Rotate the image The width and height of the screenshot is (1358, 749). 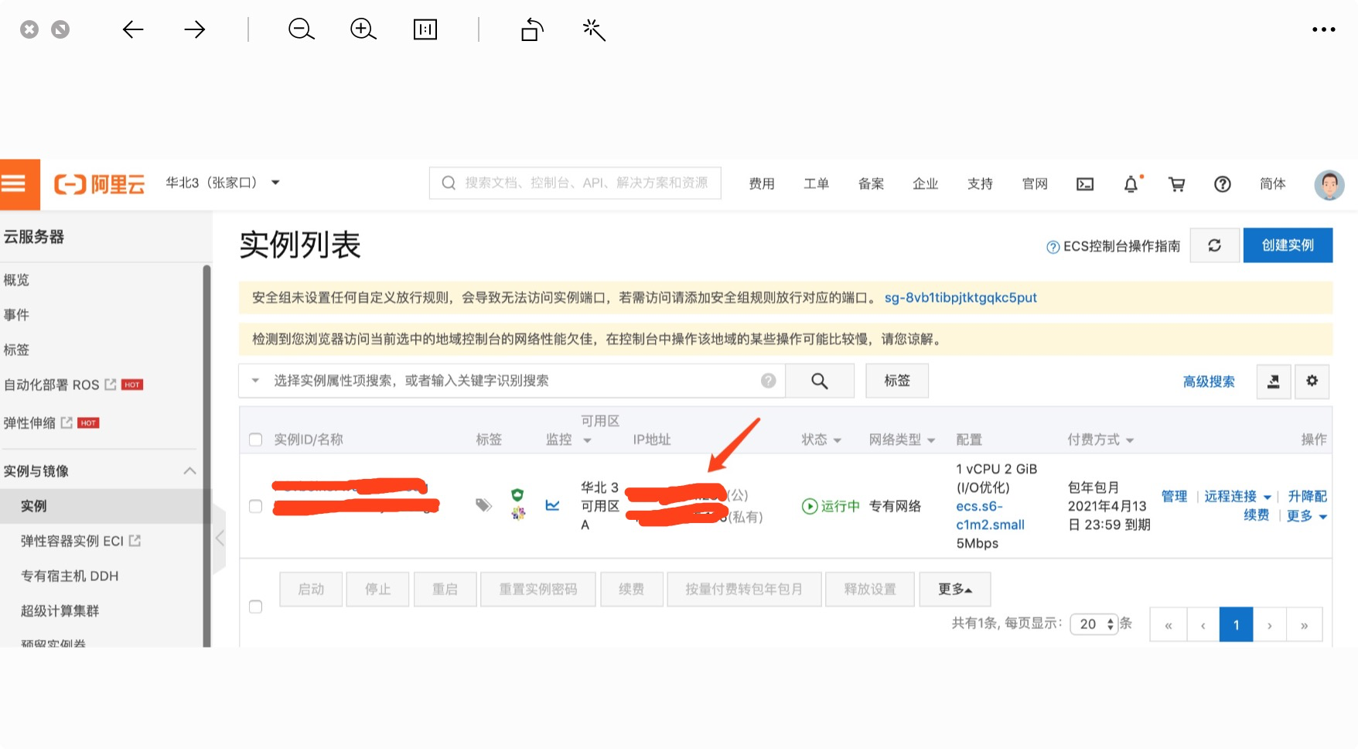[532, 29]
